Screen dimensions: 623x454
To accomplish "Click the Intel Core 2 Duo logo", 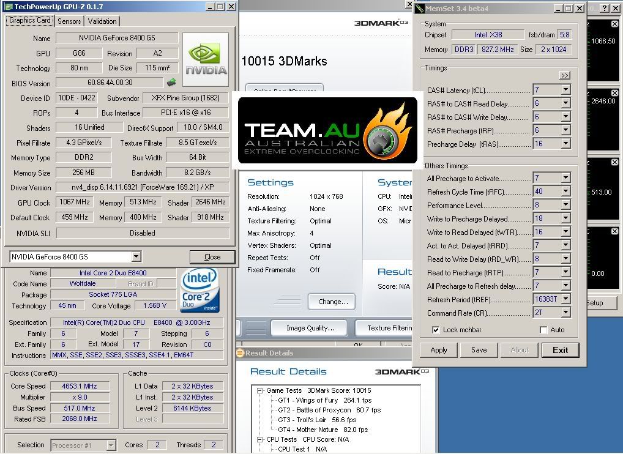I will click(200, 291).
